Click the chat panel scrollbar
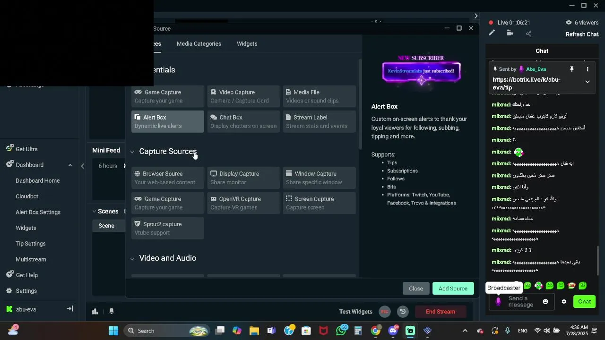The image size is (605, 340). (x=598, y=260)
